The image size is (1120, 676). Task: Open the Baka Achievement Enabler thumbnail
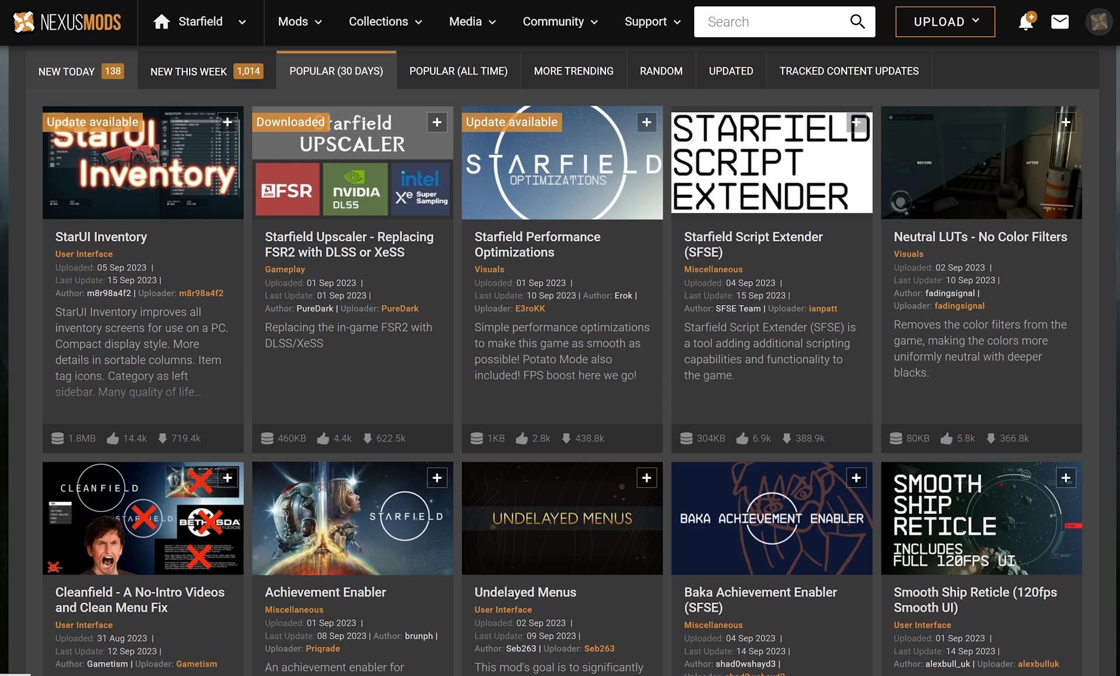pos(772,519)
